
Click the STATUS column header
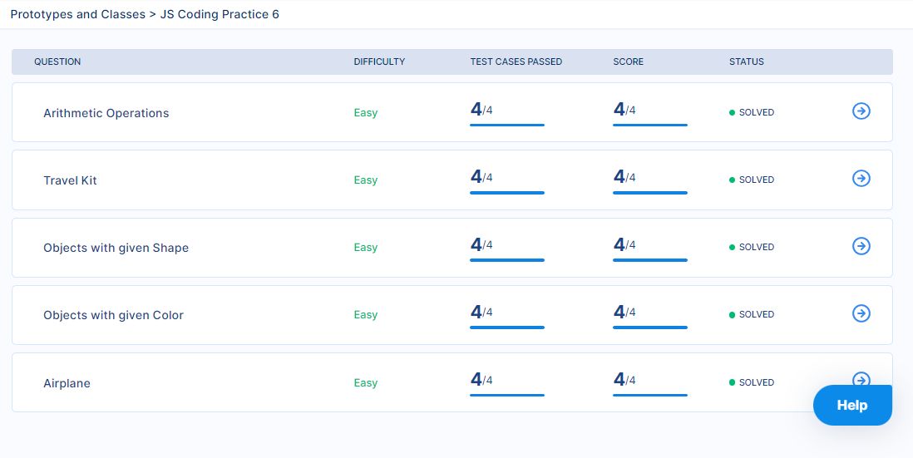747,62
